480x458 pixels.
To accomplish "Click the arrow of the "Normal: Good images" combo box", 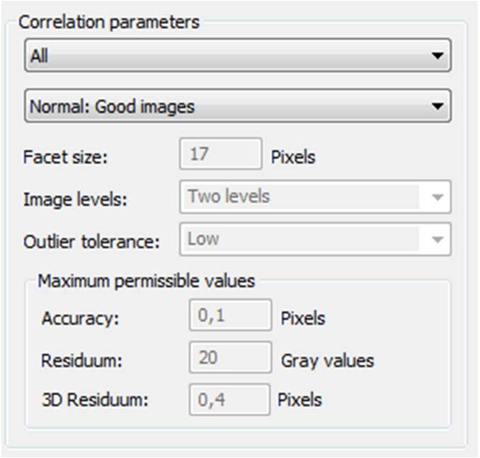I will 437,106.
